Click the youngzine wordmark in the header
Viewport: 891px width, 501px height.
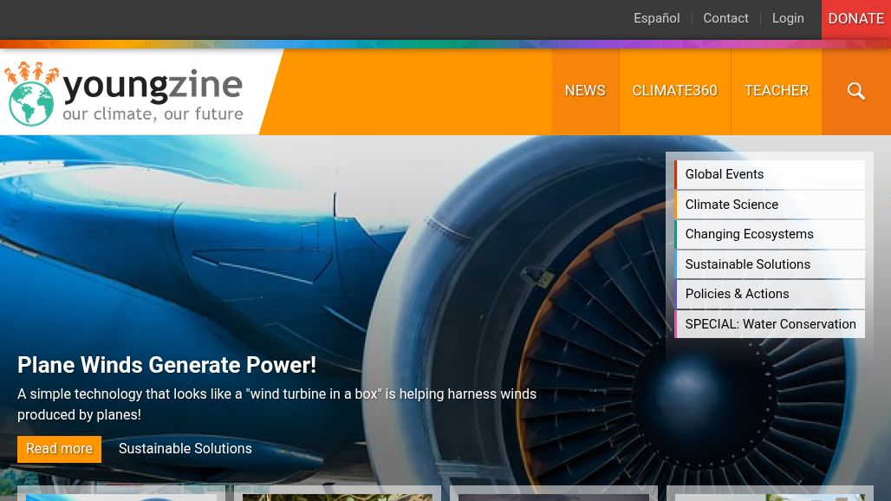153,86
